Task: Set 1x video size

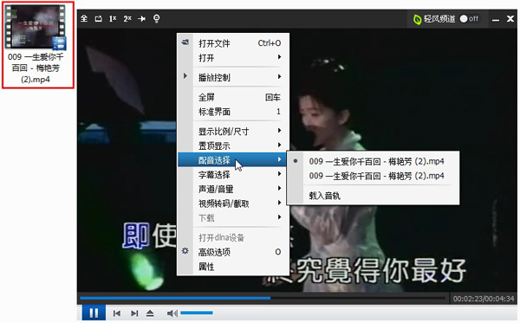Action: (113, 18)
